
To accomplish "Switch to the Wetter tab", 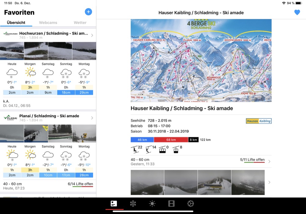I will coord(80,23).
